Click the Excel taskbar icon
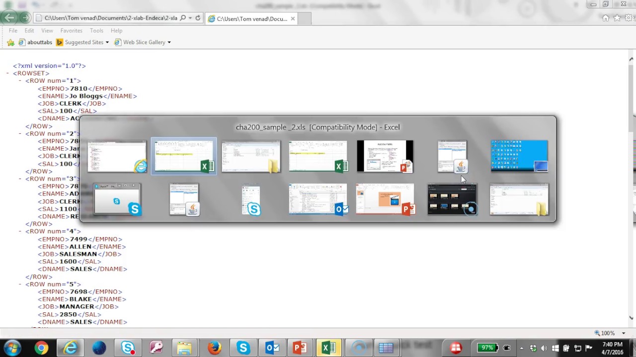This screenshot has width=636, height=357. tap(328, 348)
